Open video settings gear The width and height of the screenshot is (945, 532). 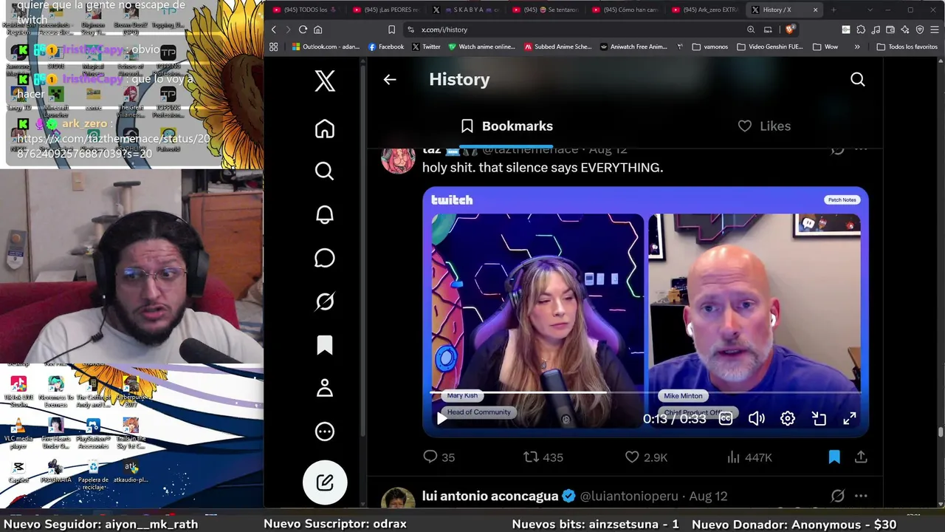(x=788, y=419)
